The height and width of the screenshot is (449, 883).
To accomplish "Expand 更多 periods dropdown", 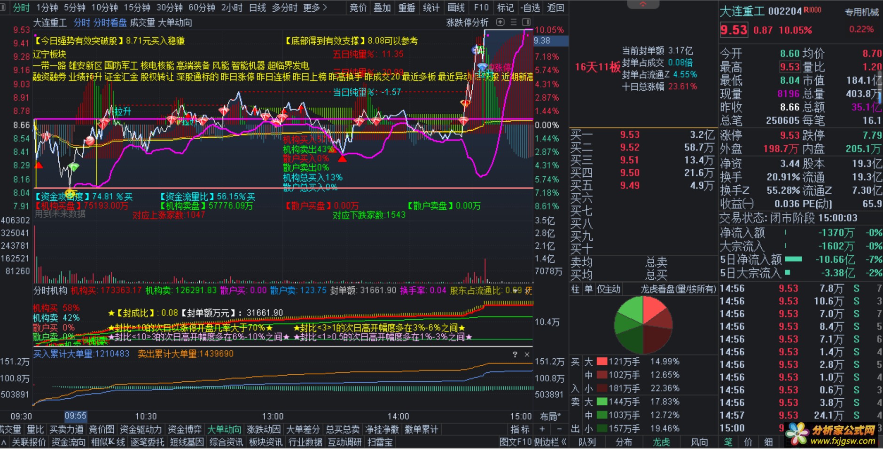I will [x=315, y=8].
